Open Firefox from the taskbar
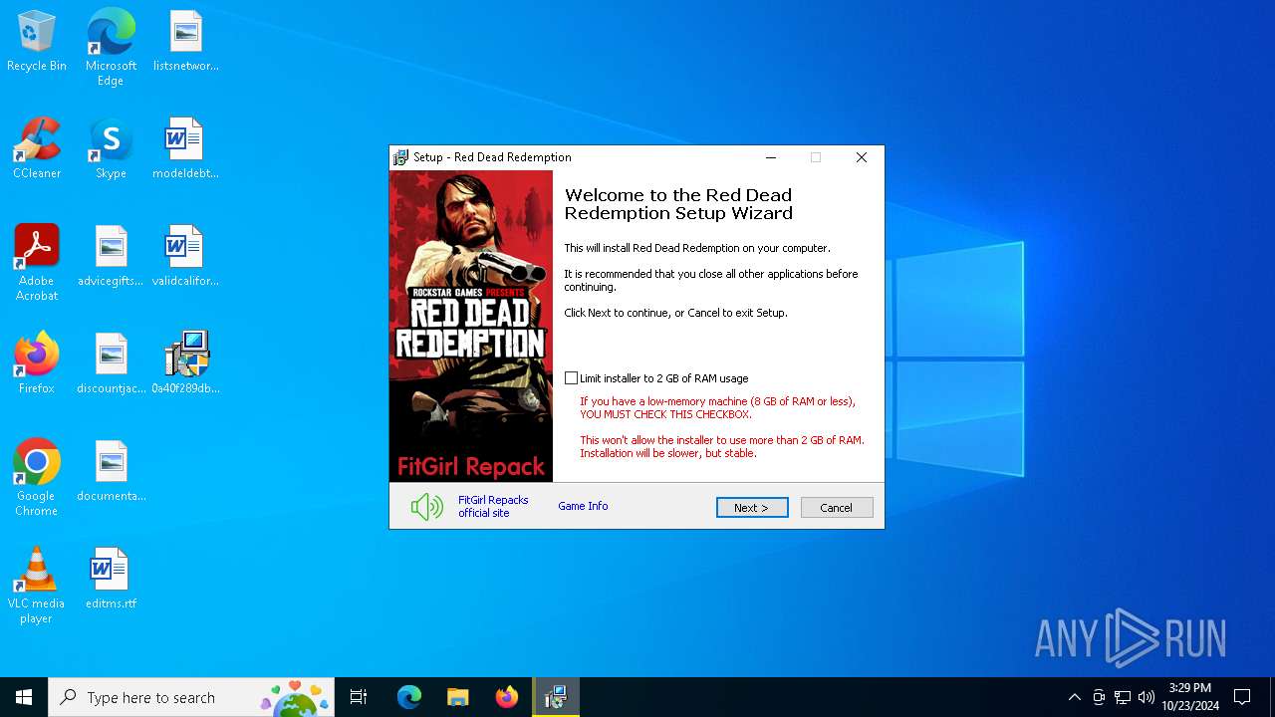This screenshot has height=717, width=1275. 506,697
